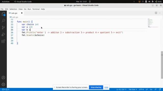The width and height of the screenshot is (163, 91).
Task: Open the Run and Debug view
Action: pos(3,34)
